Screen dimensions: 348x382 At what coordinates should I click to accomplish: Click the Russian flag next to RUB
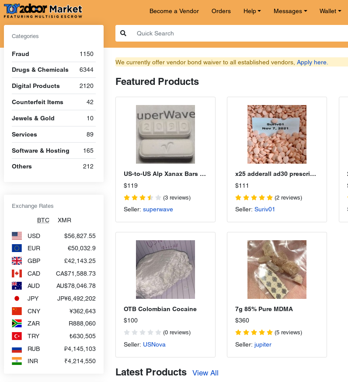[x=17, y=349]
